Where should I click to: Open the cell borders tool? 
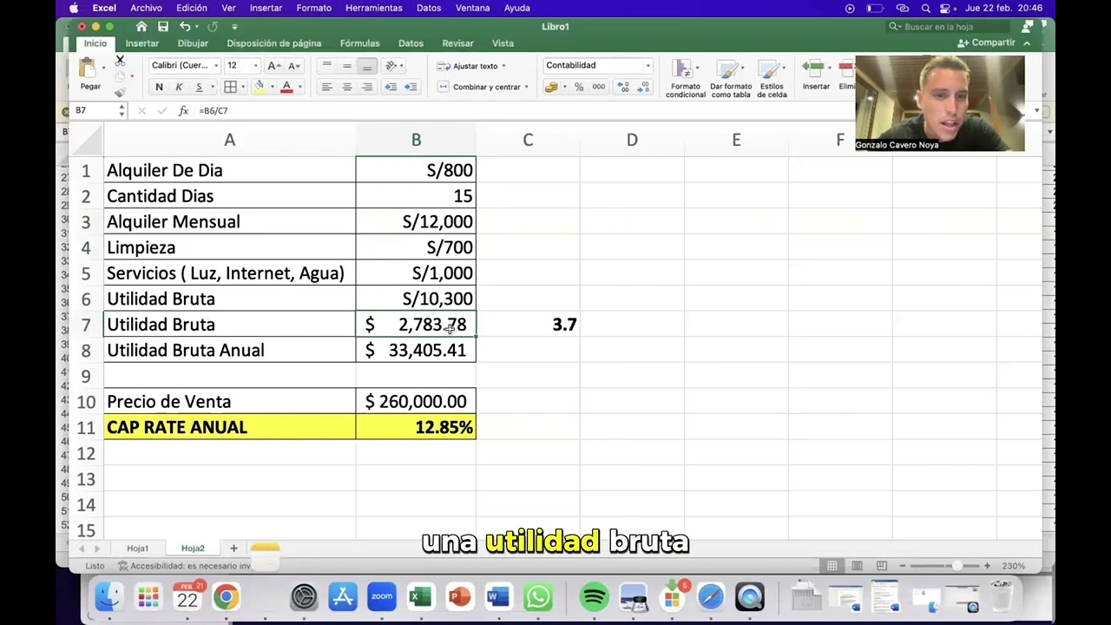[230, 87]
